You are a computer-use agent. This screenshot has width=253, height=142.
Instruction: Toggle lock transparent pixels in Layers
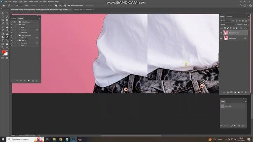[x=225, y=28]
